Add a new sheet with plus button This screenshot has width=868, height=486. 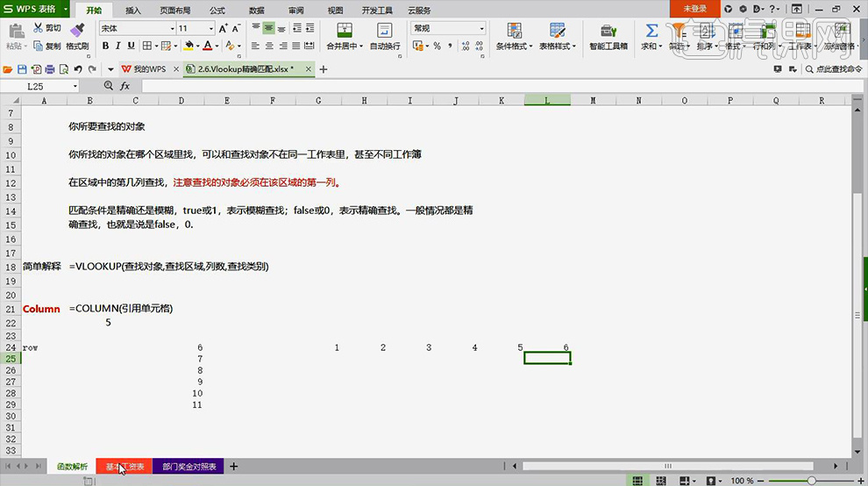point(233,467)
